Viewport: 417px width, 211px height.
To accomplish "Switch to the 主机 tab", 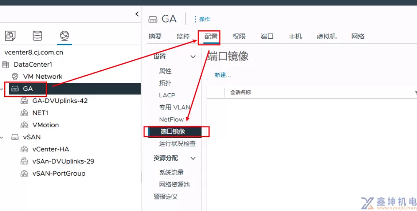I will click(x=295, y=36).
